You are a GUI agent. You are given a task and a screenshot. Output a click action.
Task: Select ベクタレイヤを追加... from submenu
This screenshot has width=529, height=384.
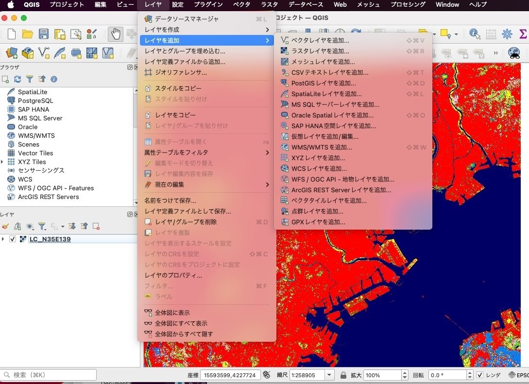(353, 40)
